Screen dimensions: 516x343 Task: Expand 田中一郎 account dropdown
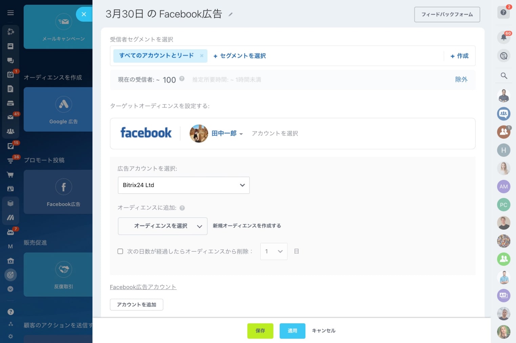227,134
